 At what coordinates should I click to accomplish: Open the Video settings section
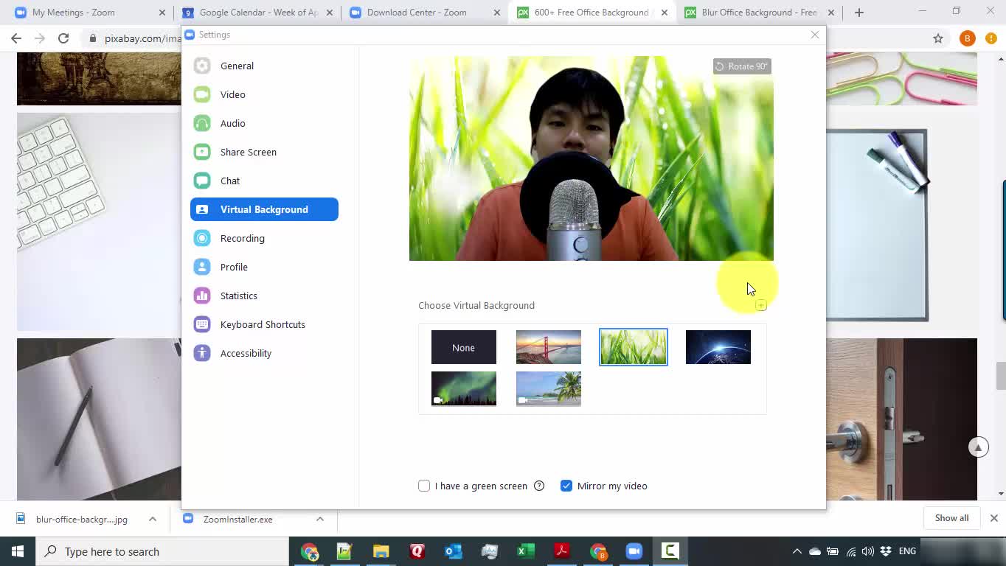point(232,94)
